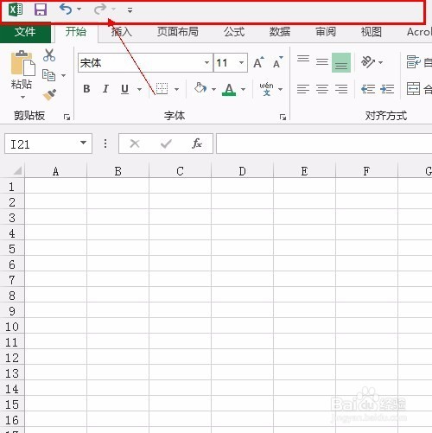Select row 5 header
The width and height of the screenshot is (432, 433).
[12, 249]
